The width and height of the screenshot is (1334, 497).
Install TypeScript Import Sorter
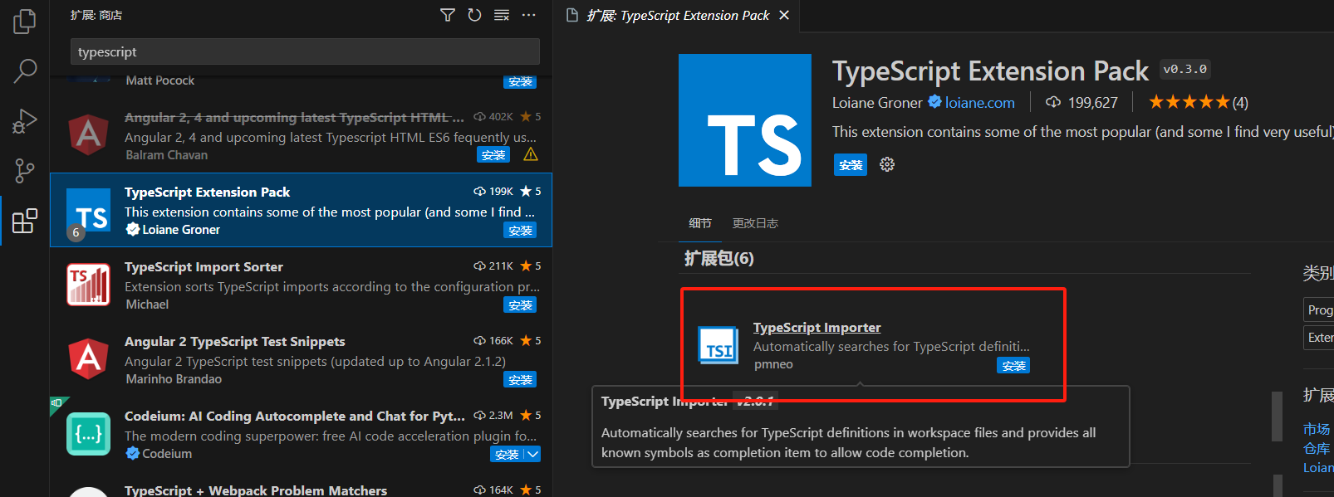(520, 305)
